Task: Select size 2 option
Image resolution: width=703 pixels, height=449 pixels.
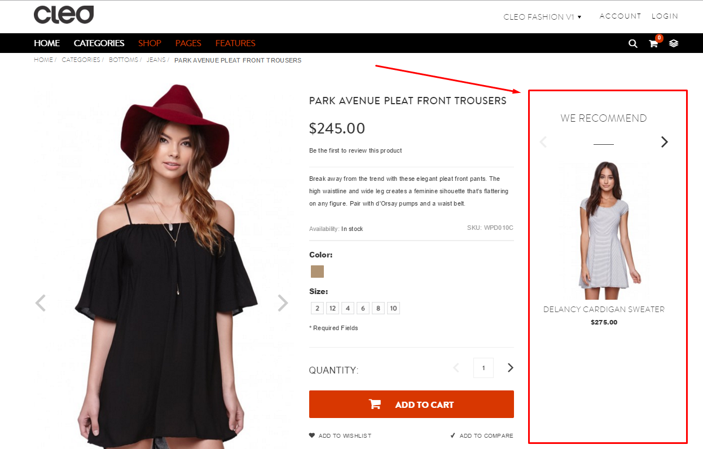Action: pyautogui.click(x=317, y=308)
